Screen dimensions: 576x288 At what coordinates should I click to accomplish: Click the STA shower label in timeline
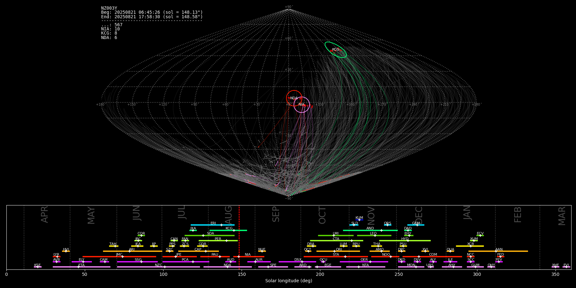point(336,255)
